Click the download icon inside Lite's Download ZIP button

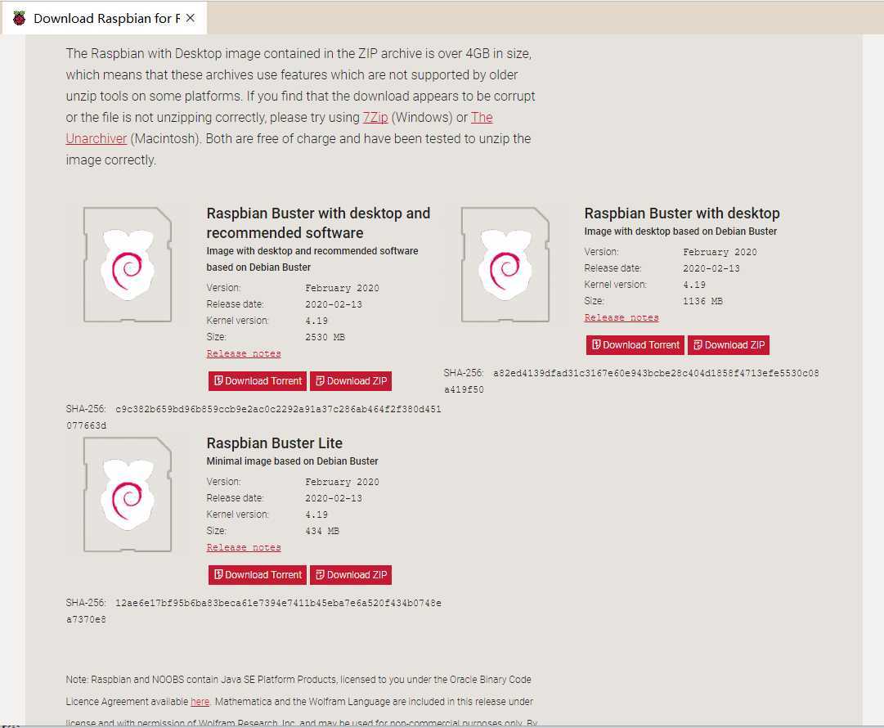(320, 574)
